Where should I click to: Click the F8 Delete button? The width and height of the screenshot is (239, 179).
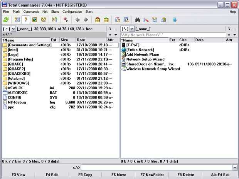pos(186,175)
